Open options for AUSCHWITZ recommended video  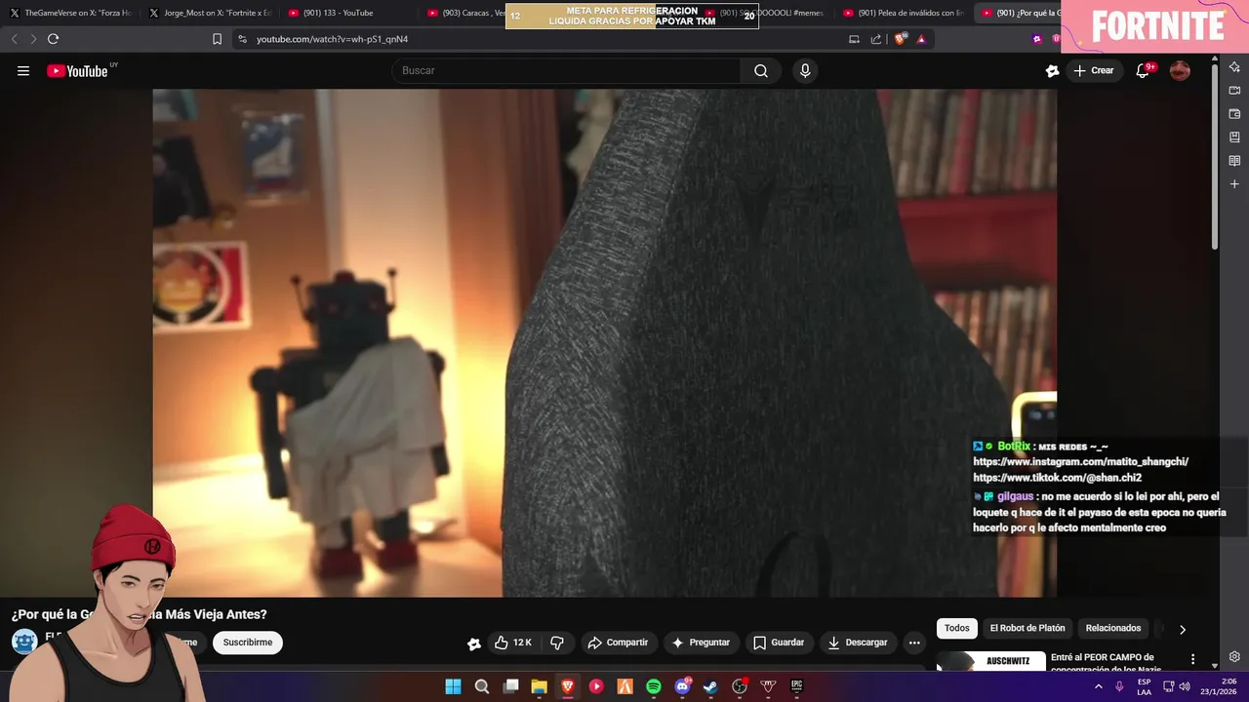click(1192, 660)
